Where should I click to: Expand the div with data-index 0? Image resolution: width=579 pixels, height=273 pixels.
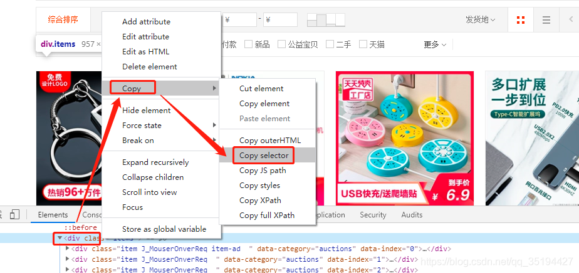point(67,249)
